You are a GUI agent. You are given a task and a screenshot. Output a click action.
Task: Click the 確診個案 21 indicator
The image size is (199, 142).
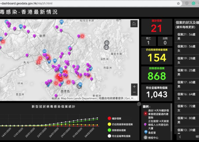[157, 27]
